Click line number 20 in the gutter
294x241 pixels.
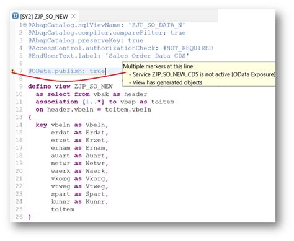pos(19,171)
